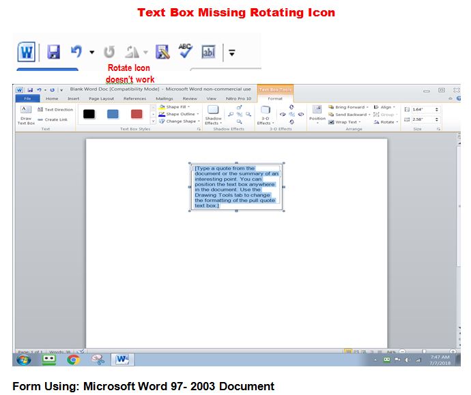
Task: Switch to the Insert tab
Action: (74, 98)
